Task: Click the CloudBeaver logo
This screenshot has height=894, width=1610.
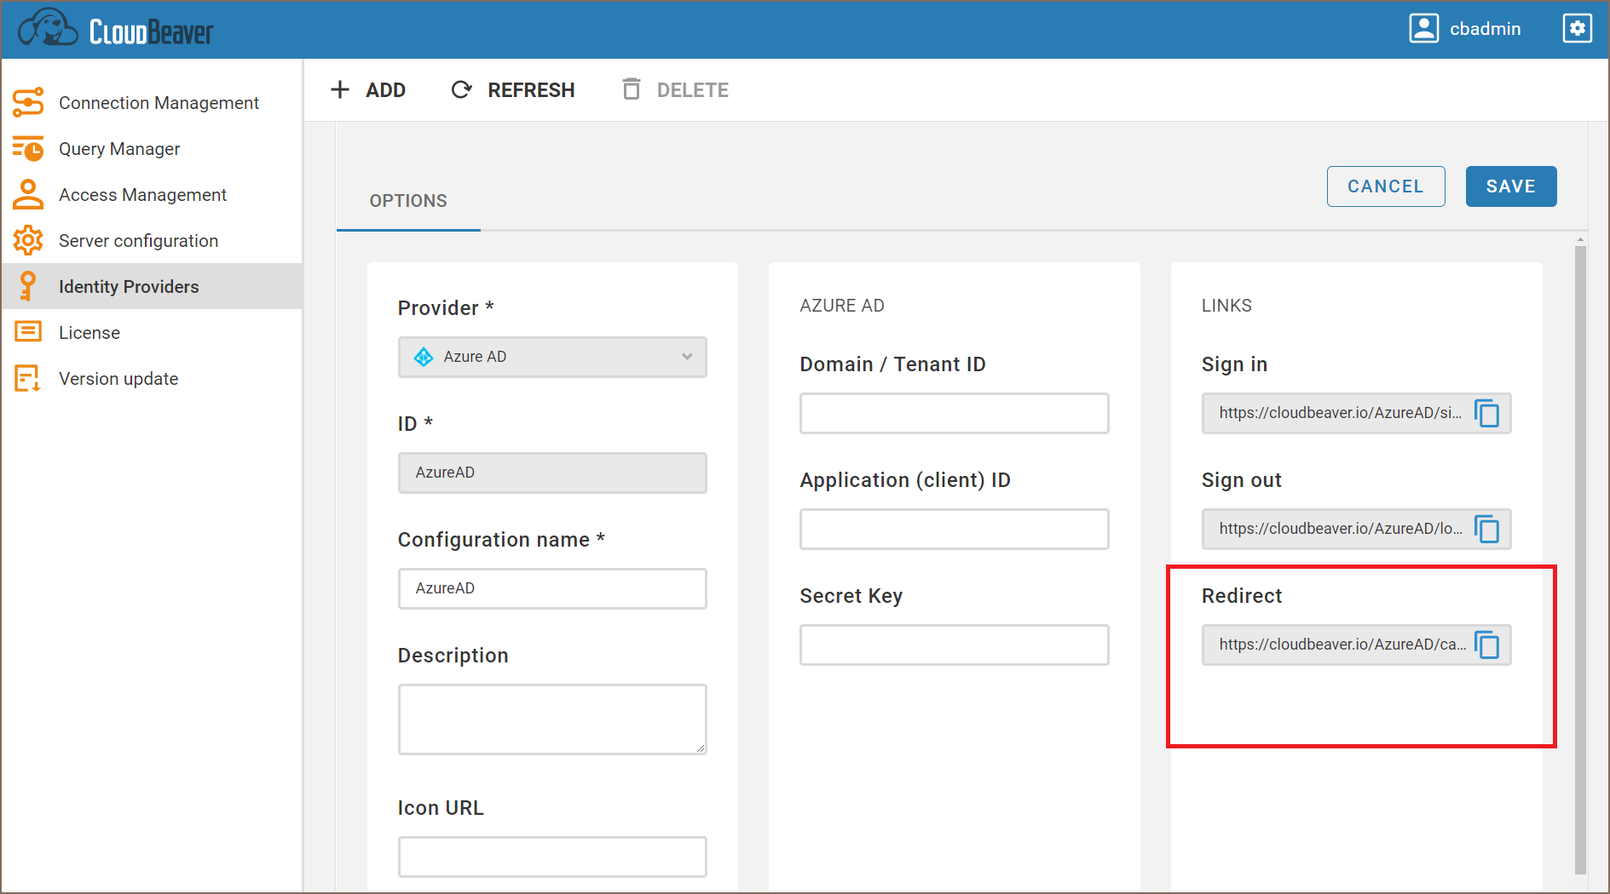Action: pos(116,30)
